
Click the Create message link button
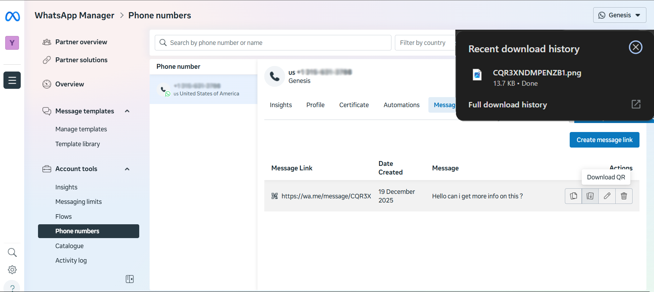pos(604,140)
